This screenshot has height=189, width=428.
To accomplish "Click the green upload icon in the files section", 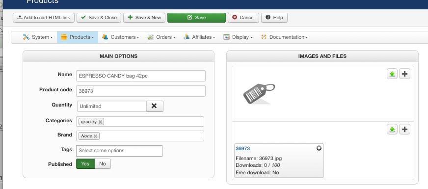I will (392, 129).
